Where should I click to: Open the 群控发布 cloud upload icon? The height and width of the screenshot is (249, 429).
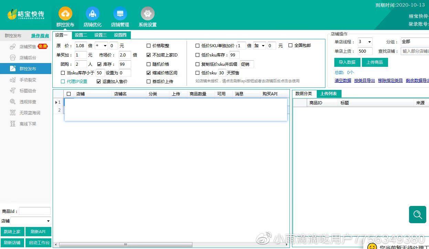pos(65,14)
